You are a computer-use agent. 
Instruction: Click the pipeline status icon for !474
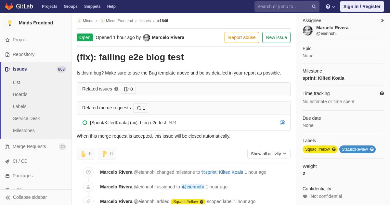tap(282, 123)
